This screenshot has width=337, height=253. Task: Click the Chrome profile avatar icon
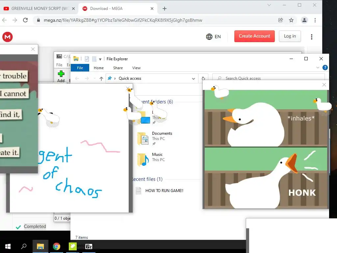tap(304, 20)
